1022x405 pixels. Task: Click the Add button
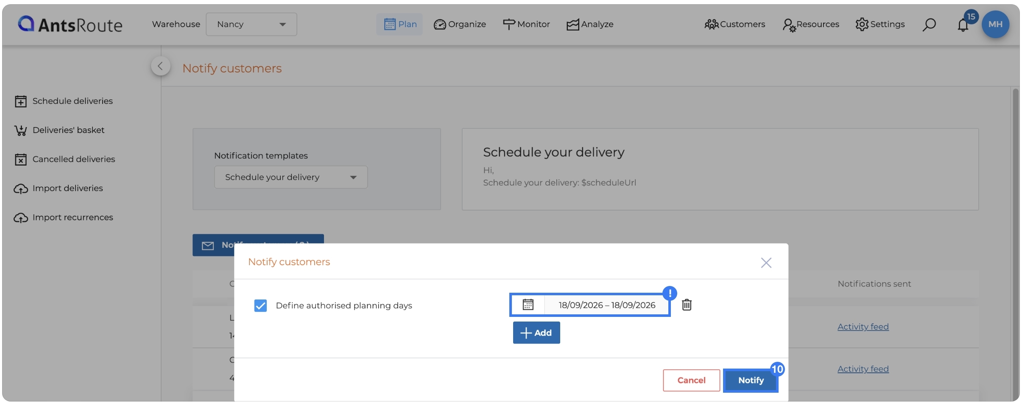(x=536, y=333)
